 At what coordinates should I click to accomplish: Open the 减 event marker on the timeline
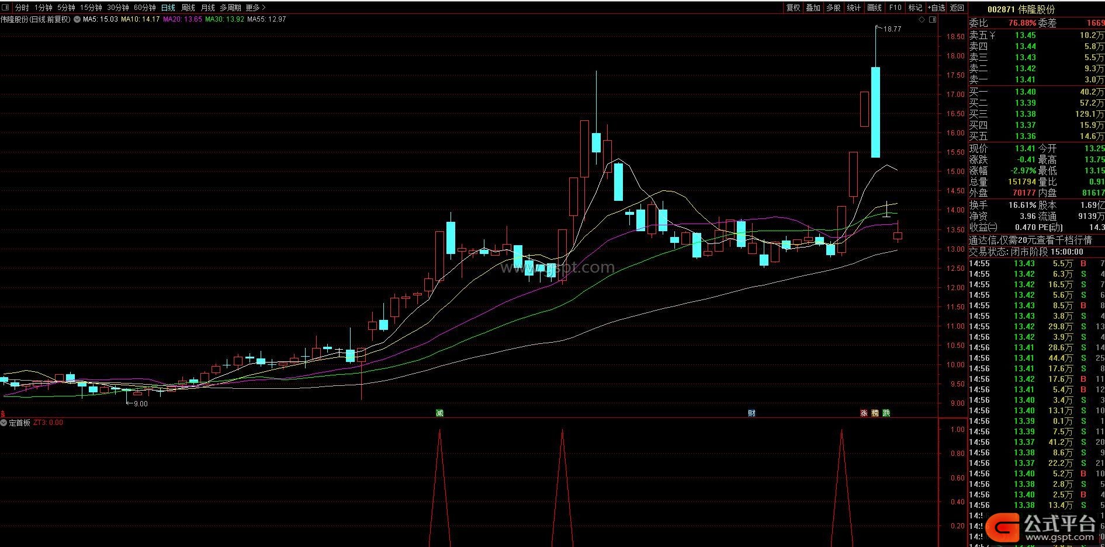(439, 413)
